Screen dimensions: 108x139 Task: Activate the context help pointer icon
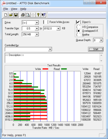[43, 15]
